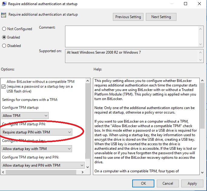The width and height of the screenshot is (207, 191).
Task: Click the Help pane scroll up arrow
Action: point(202,80)
